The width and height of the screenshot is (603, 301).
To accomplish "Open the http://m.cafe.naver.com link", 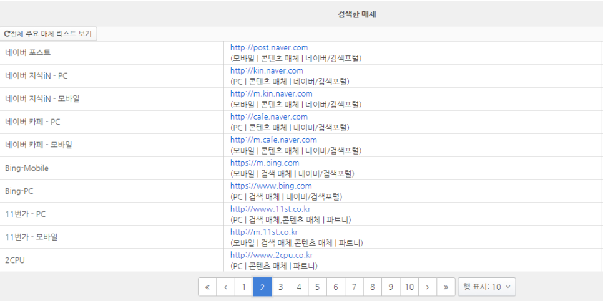I will pyautogui.click(x=273, y=140).
